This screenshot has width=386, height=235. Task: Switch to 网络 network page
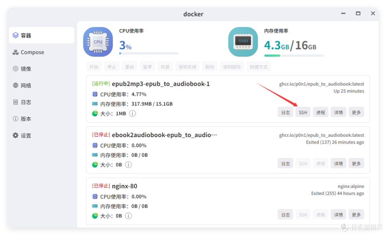(x=41, y=85)
